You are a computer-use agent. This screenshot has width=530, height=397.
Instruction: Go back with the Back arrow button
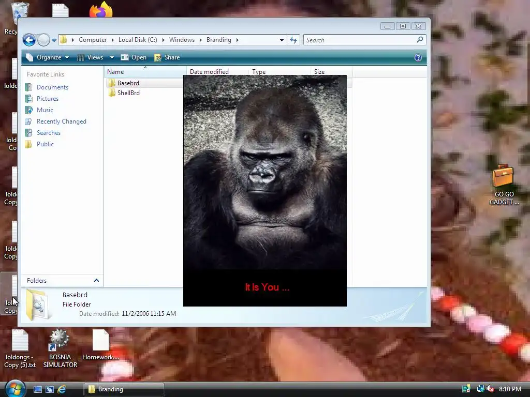point(29,40)
